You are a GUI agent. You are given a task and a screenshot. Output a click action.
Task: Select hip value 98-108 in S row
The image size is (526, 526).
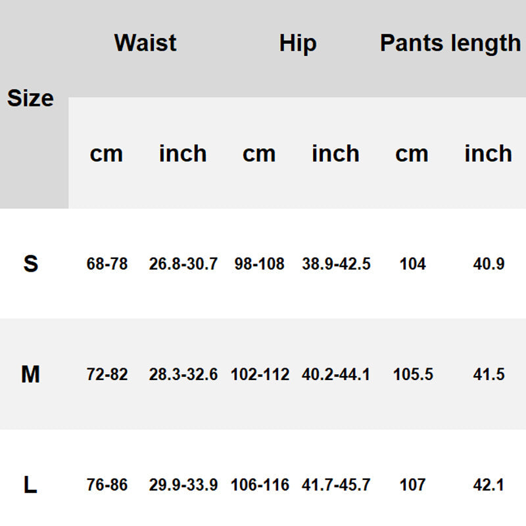pyautogui.click(x=260, y=264)
